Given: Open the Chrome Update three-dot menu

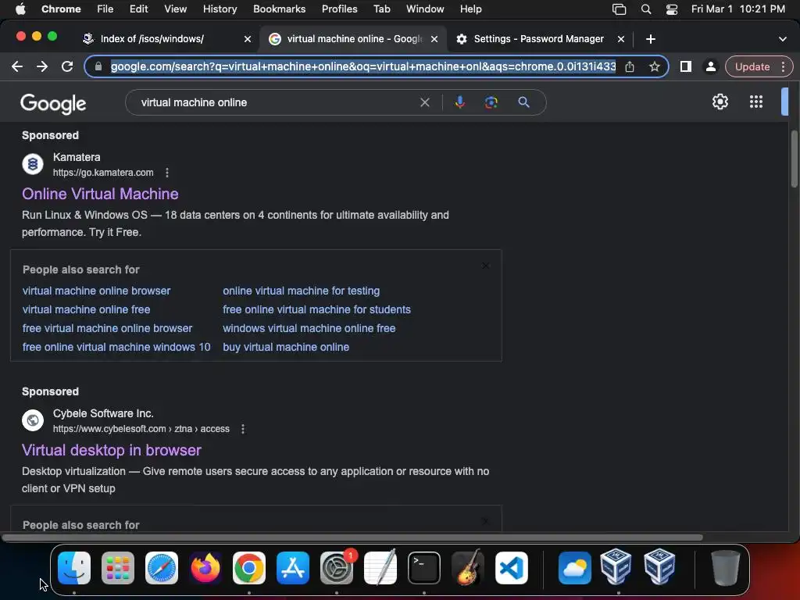Looking at the screenshot, I should tap(783, 67).
